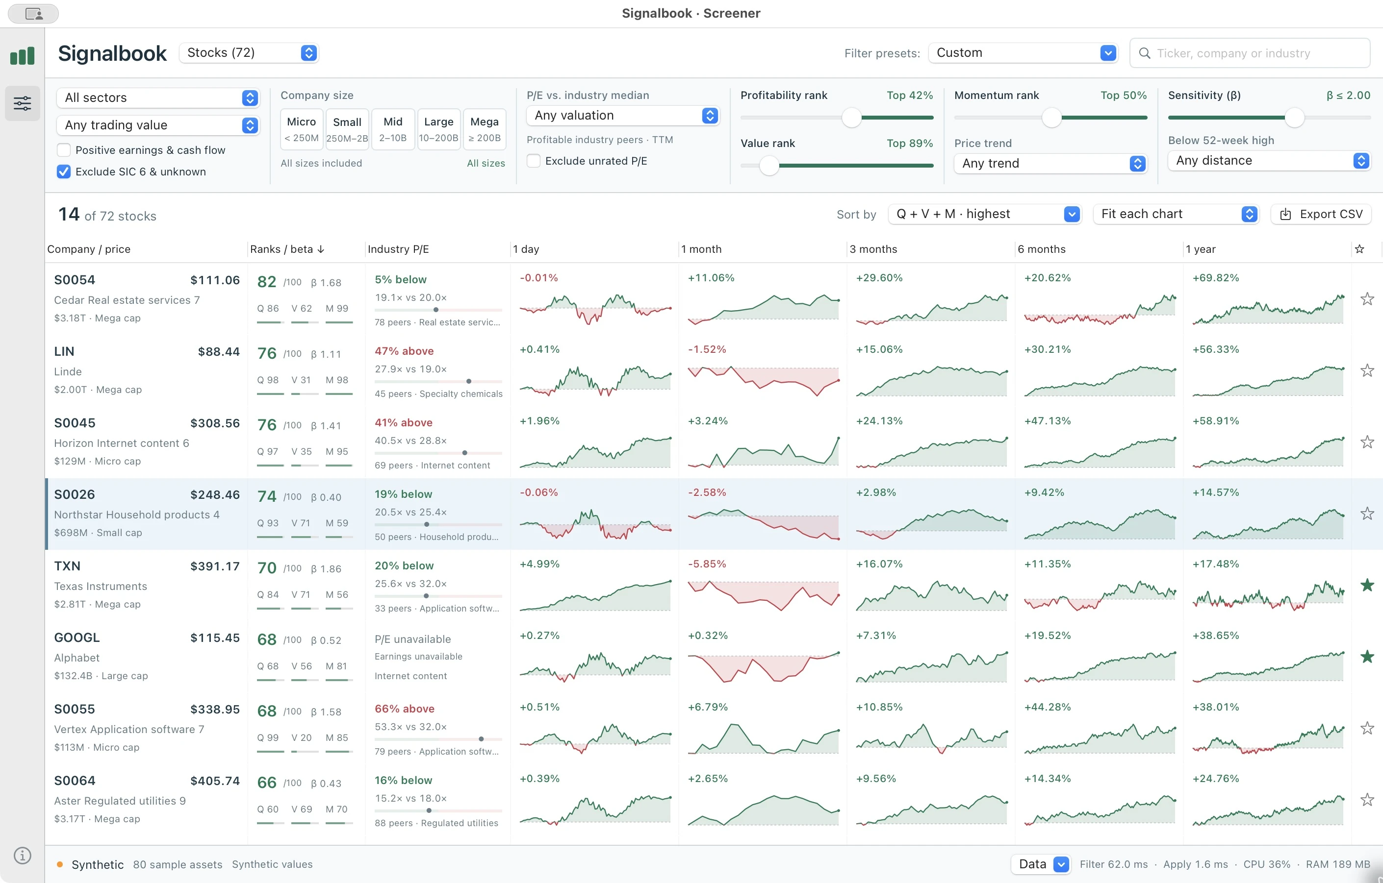1383x883 pixels.
Task: Star the S0026 Northstar row
Action: 1367,514
